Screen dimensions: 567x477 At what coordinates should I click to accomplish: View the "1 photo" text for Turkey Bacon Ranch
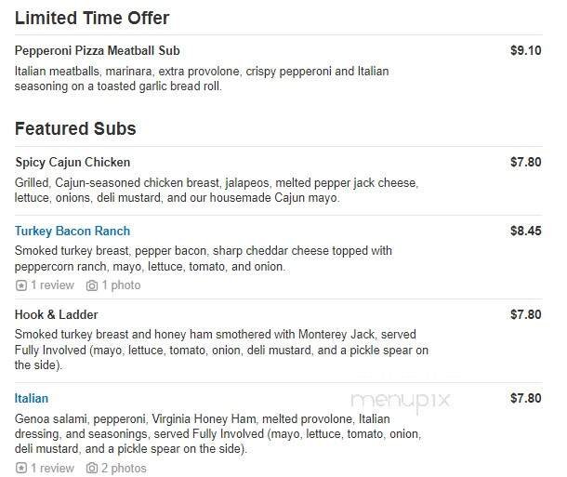(x=121, y=285)
